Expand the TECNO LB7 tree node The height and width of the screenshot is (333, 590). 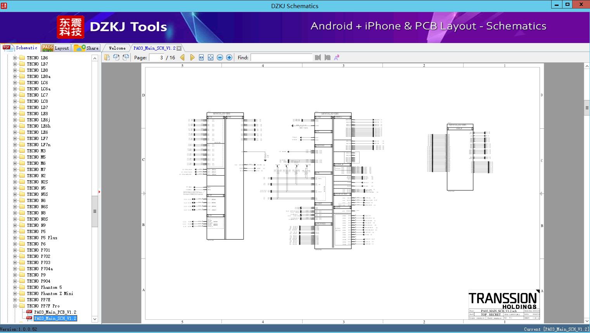[x=15, y=64]
